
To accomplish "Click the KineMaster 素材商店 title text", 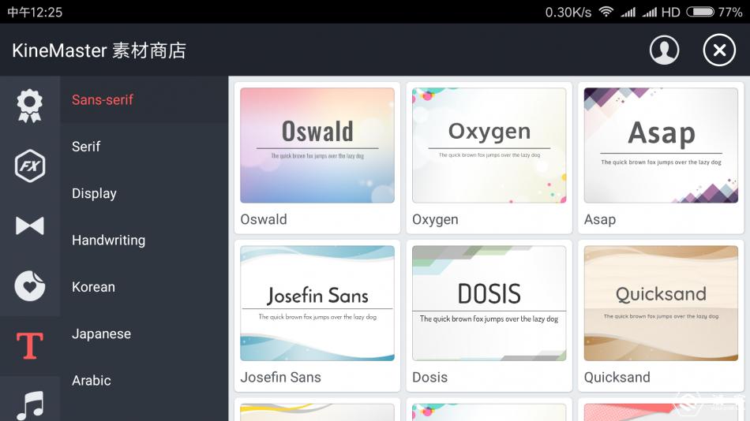I will (x=99, y=50).
